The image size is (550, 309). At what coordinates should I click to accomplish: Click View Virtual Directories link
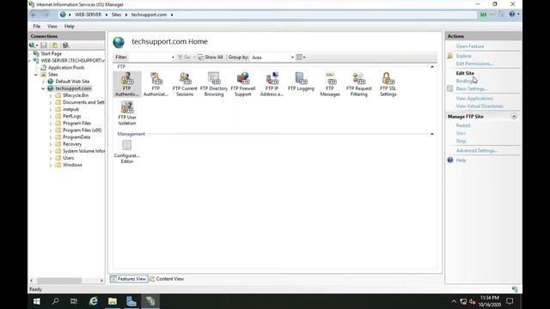(480, 106)
